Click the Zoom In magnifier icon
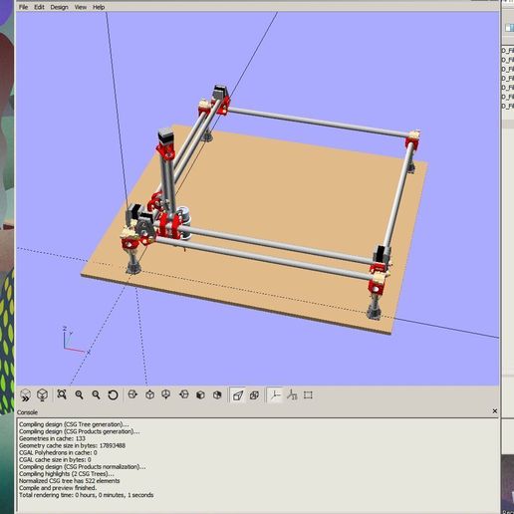This screenshot has height=514, width=514. 79,394
